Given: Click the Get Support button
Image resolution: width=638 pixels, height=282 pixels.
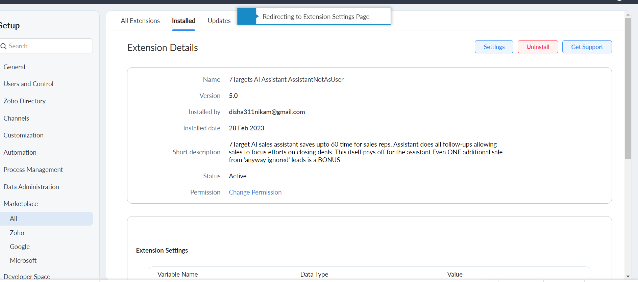Looking at the screenshot, I should [x=587, y=47].
